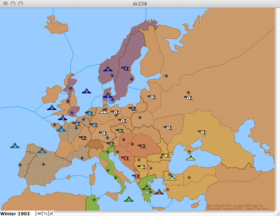Click the Italian fleet in the Ionian Sea
The width and height of the screenshot is (280, 216).
(x=129, y=199)
